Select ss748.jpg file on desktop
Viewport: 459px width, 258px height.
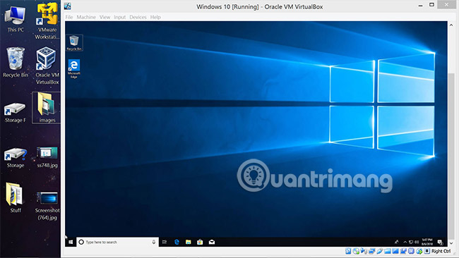tap(47, 157)
